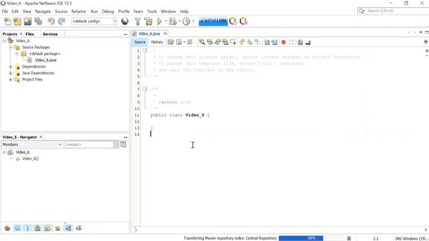Click the Last Edit icon in editor toolbar
Image resolution: width=429 pixels, height=241 pixels.
pyautogui.click(x=171, y=42)
